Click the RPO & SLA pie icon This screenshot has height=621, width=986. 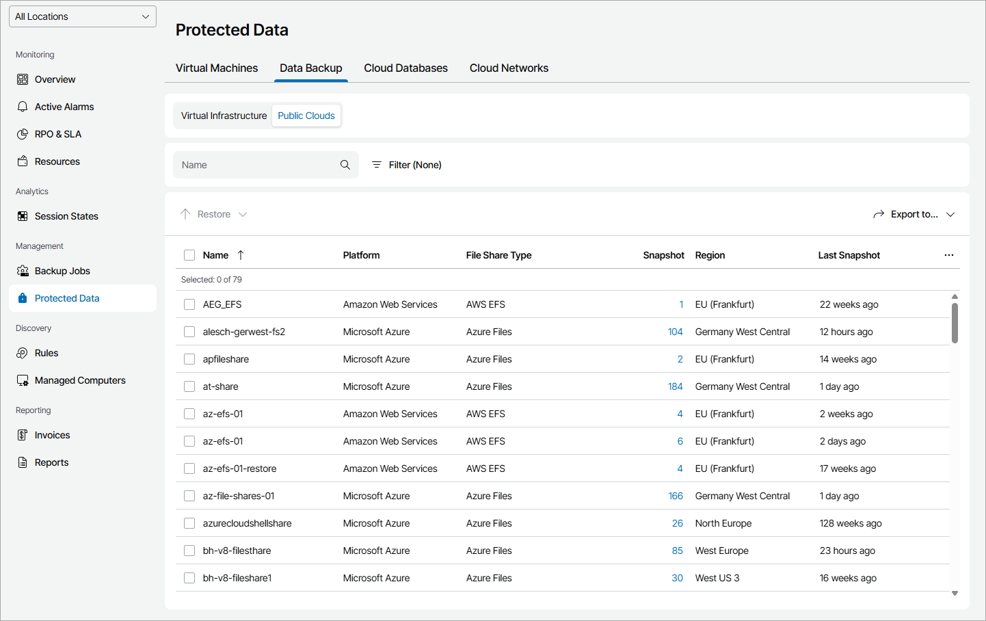click(23, 134)
